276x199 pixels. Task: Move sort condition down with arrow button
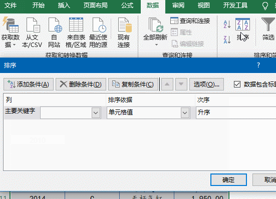pos(181,84)
